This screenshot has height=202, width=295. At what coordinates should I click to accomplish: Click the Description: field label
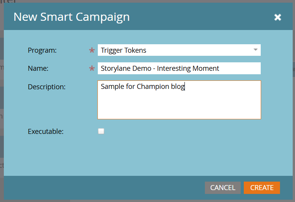47,87
